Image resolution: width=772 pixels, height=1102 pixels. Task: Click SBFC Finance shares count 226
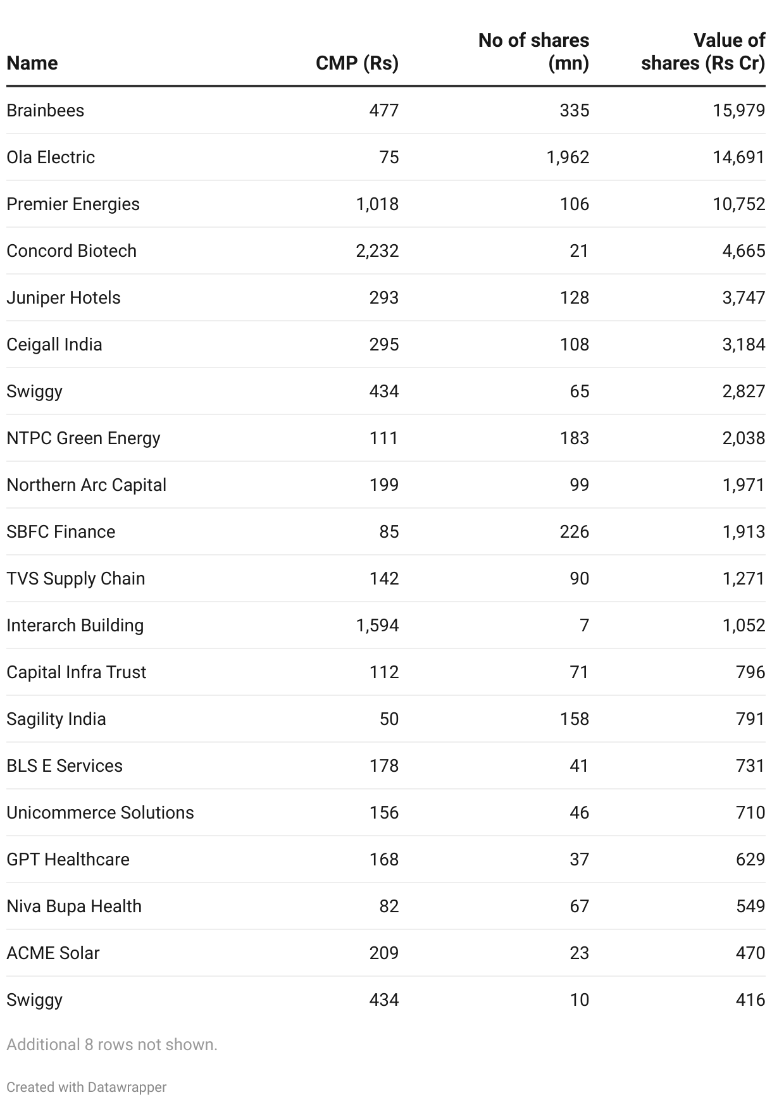(x=574, y=532)
